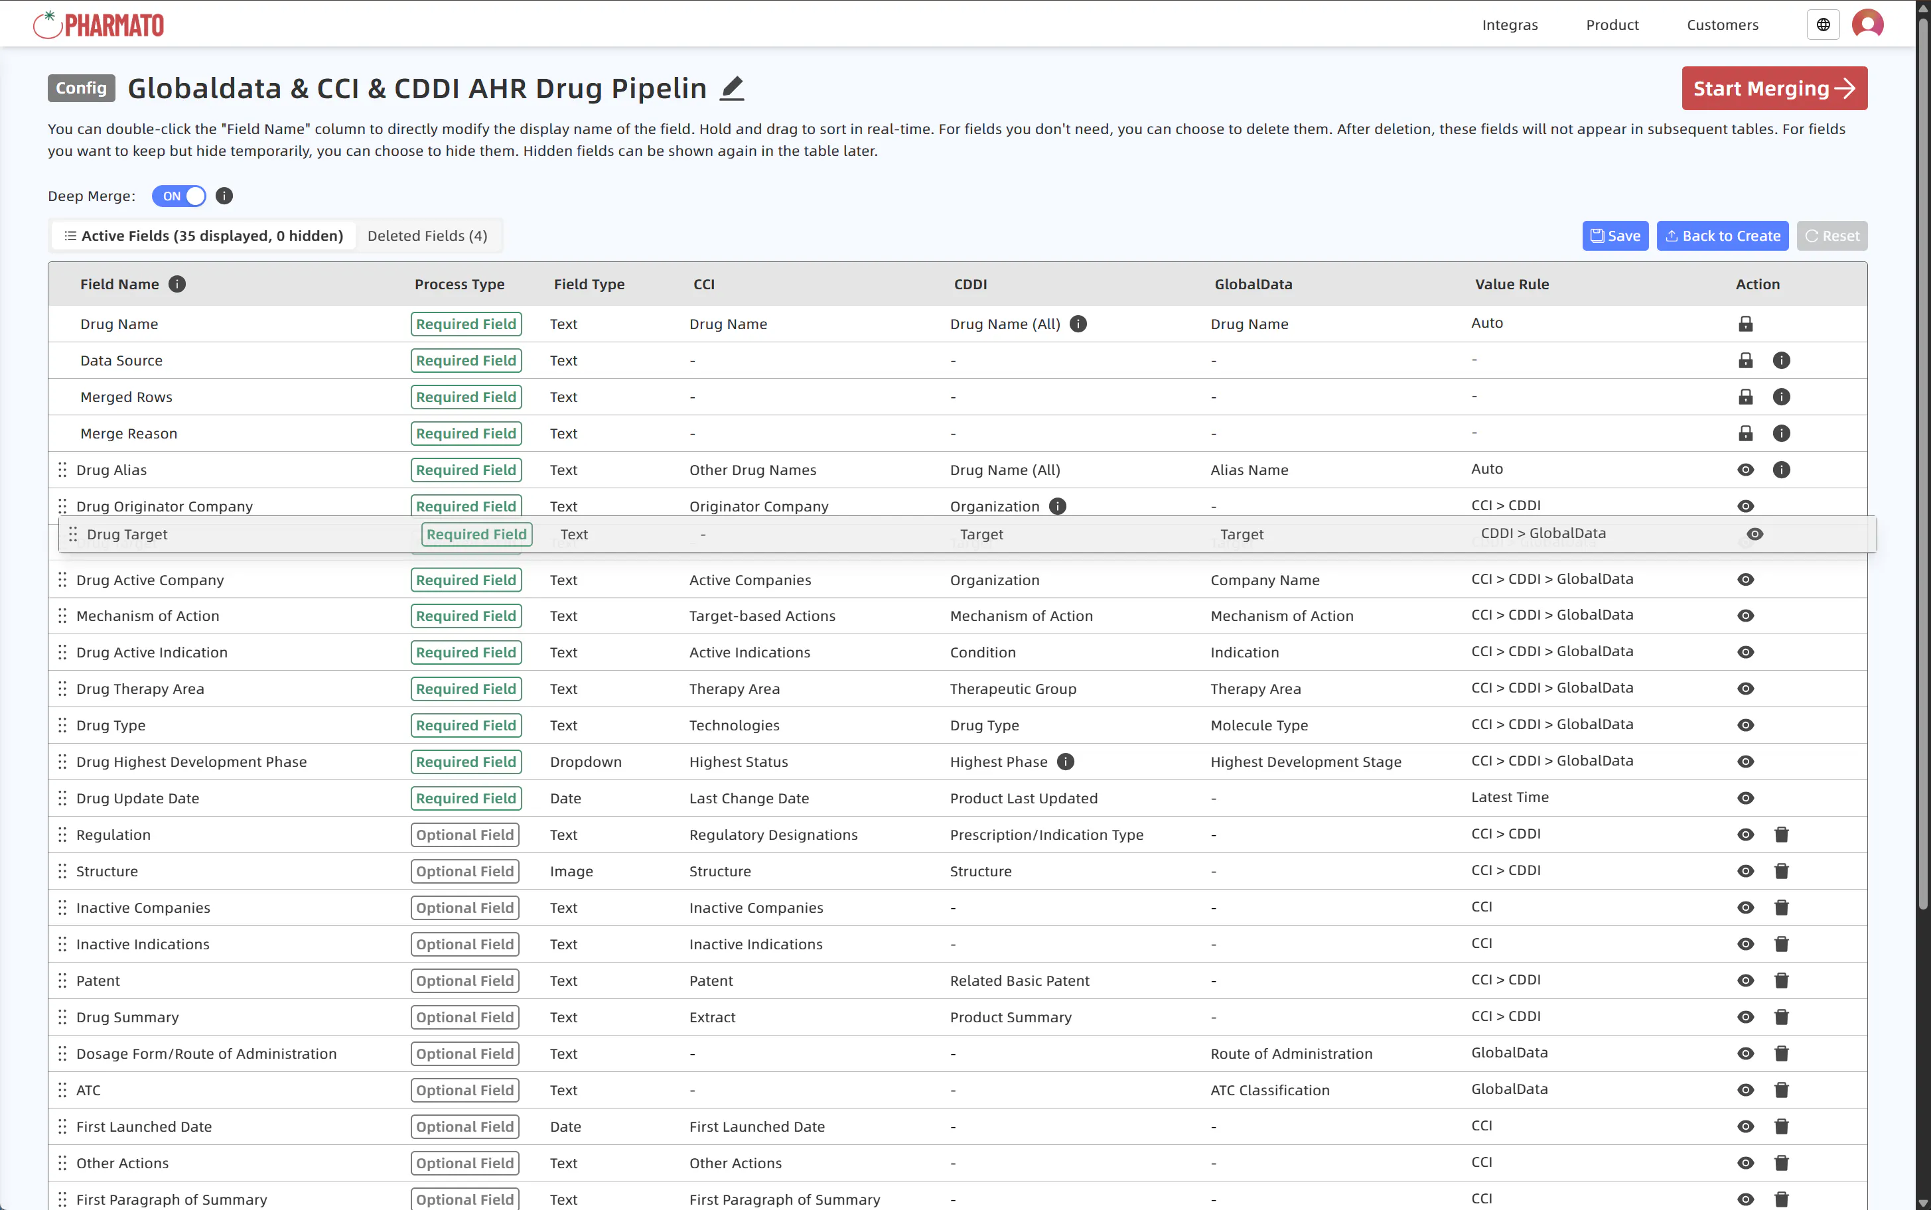This screenshot has width=1931, height=1210.
Task: Grab the drag handle of Drug Alias
Action: tap(62, 470)
